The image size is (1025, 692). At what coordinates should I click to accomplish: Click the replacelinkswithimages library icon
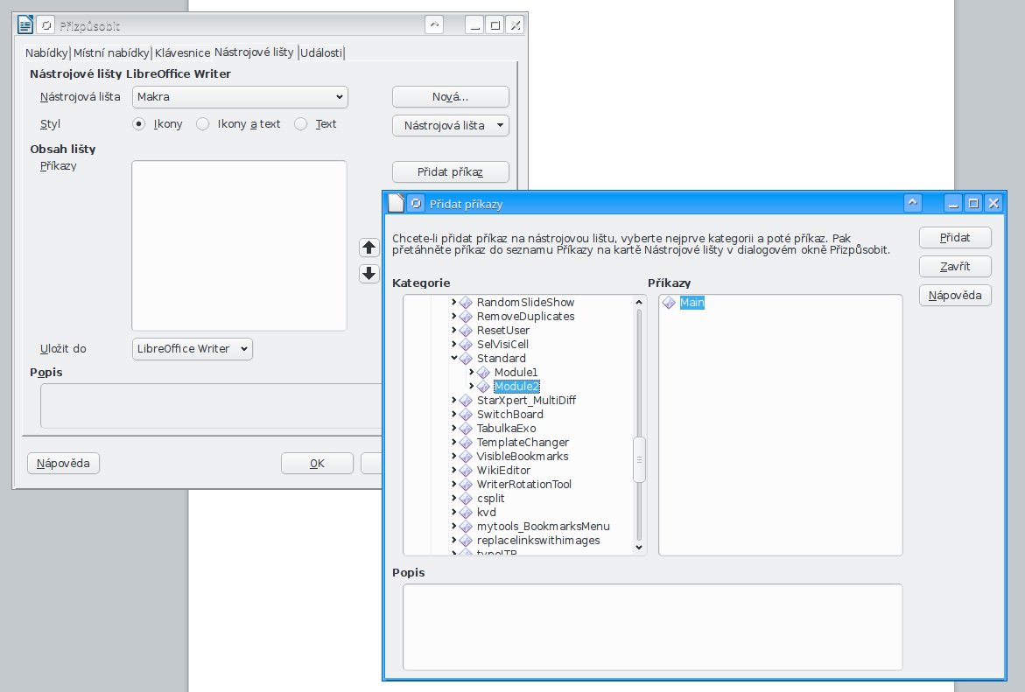466,541
